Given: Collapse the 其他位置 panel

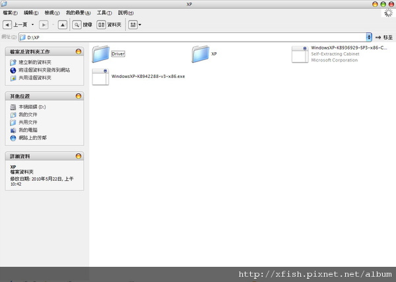Looking at the screenshot, I should (79, 96).
